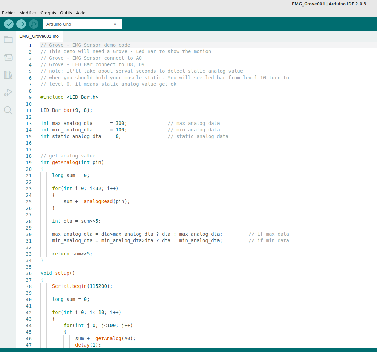Viewport: 377px width, 352px height.
Task: Click line number 19 in the gutter
Action: (x=28, y=163)
